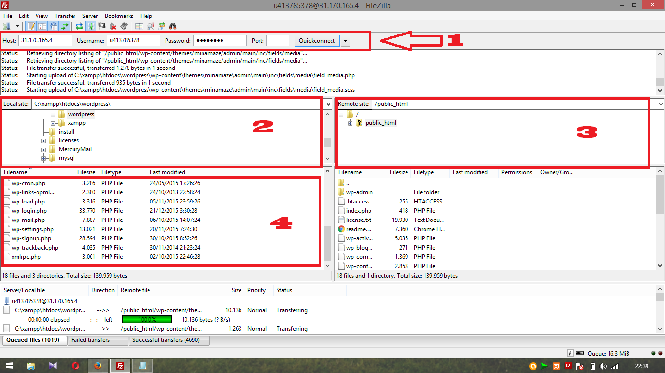Cancel the current operation
This screenshot has width=665, height=373.
click(102, 26)
